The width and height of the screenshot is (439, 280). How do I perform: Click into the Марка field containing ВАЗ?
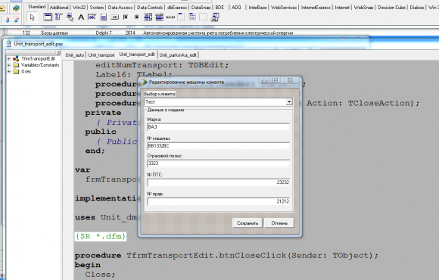pyautogui.click(x=219, y=127)
